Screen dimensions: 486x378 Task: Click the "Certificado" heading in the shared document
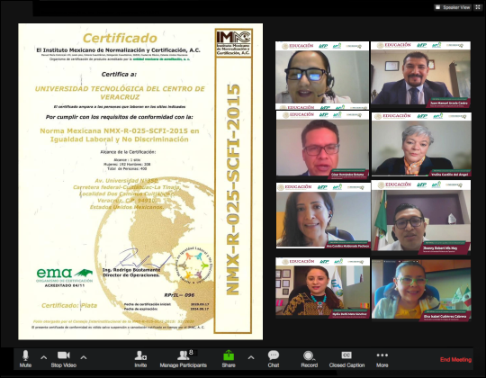coord(120,39)
